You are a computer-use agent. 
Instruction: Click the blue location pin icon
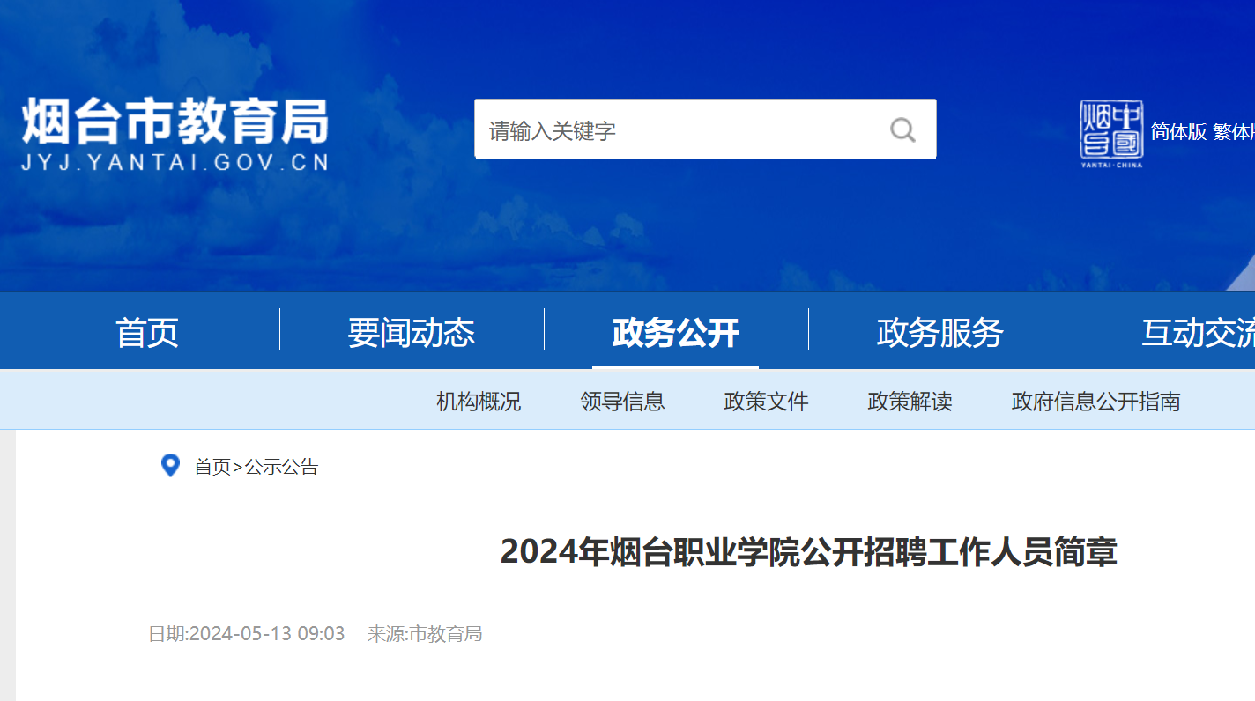170,466
